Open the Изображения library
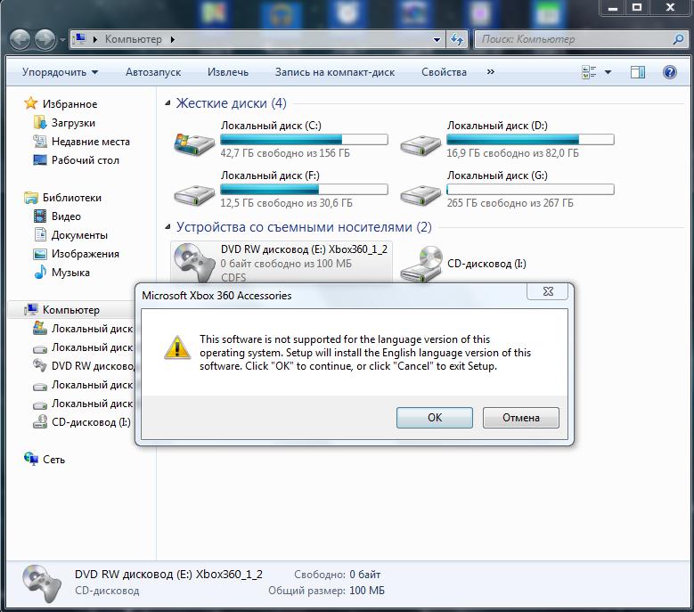Viewport: 694px width, 612px height. 85,254
